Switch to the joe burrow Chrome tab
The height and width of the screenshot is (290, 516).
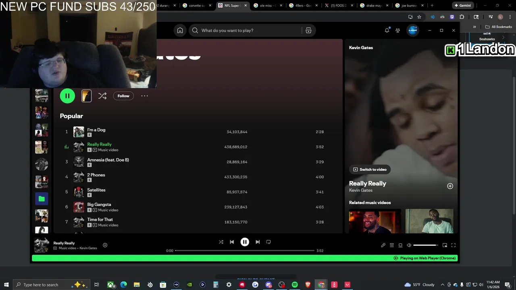pos(410,6)
